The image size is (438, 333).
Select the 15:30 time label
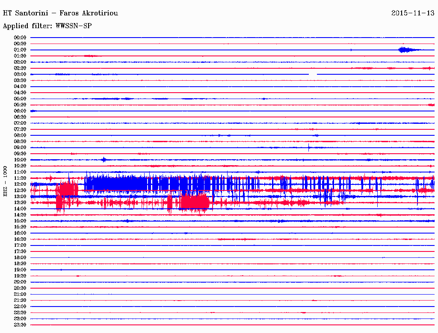pos(20,227)
